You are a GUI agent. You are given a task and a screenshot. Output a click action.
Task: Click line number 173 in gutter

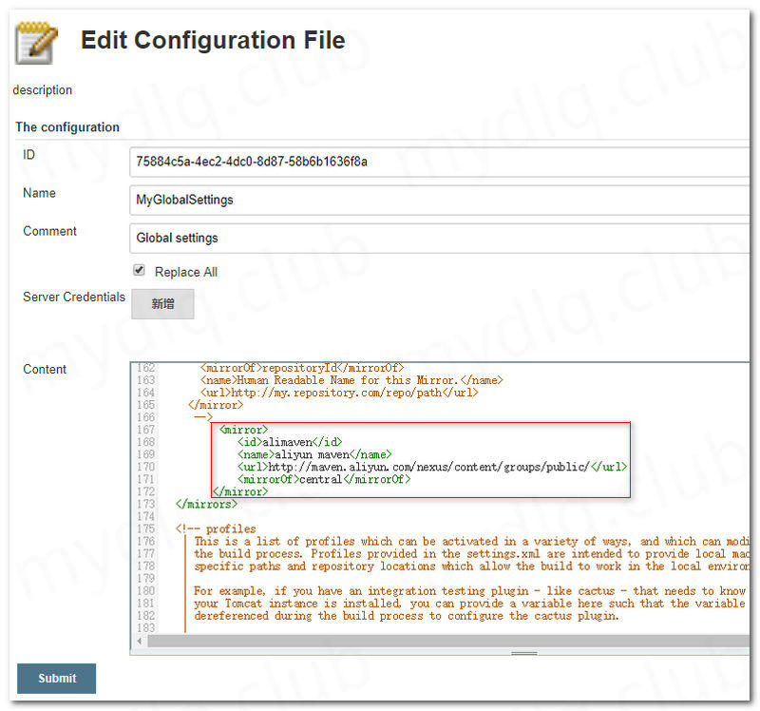tap(145, 504)
